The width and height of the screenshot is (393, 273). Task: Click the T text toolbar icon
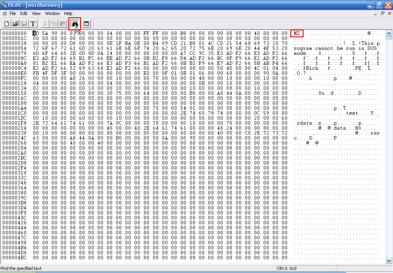[33, 24]
